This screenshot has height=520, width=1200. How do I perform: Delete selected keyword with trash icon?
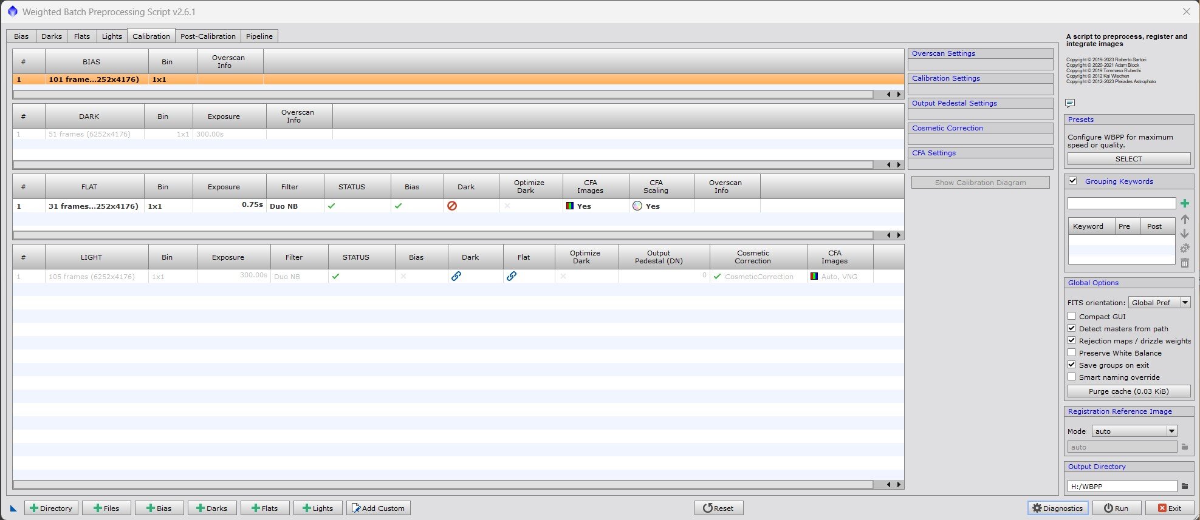(x=1184, y=263)
